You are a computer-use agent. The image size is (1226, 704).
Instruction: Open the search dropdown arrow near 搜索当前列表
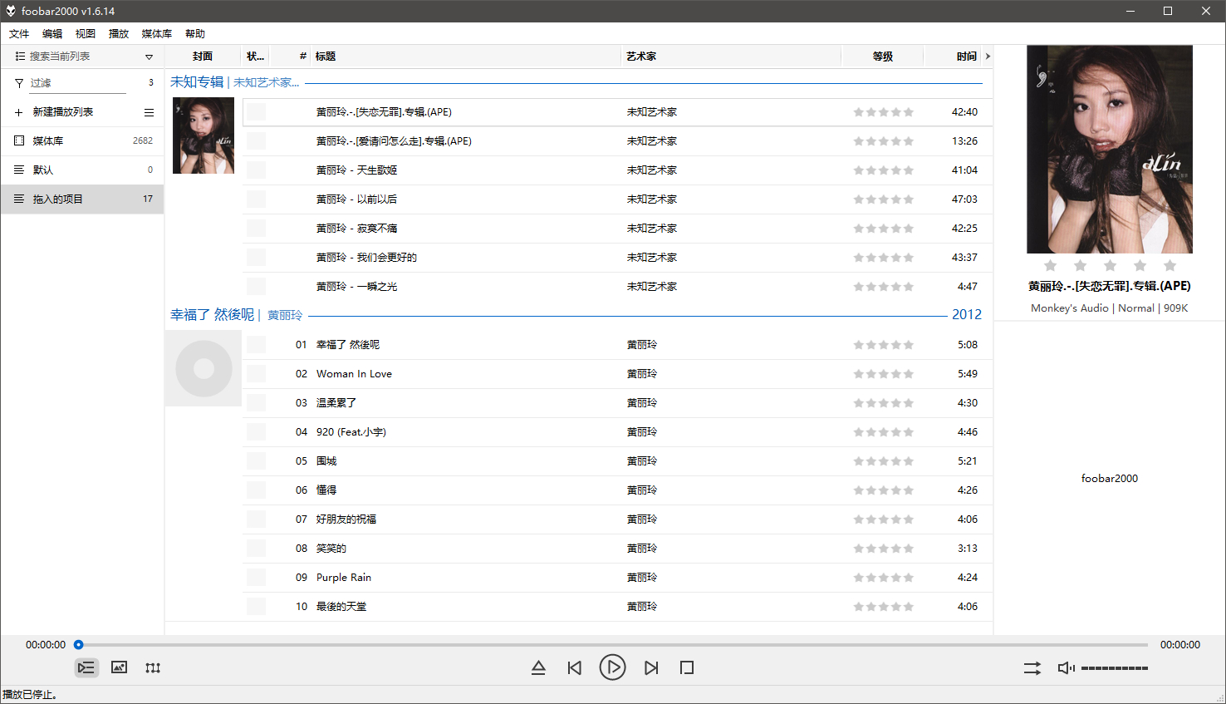point(149,57)
